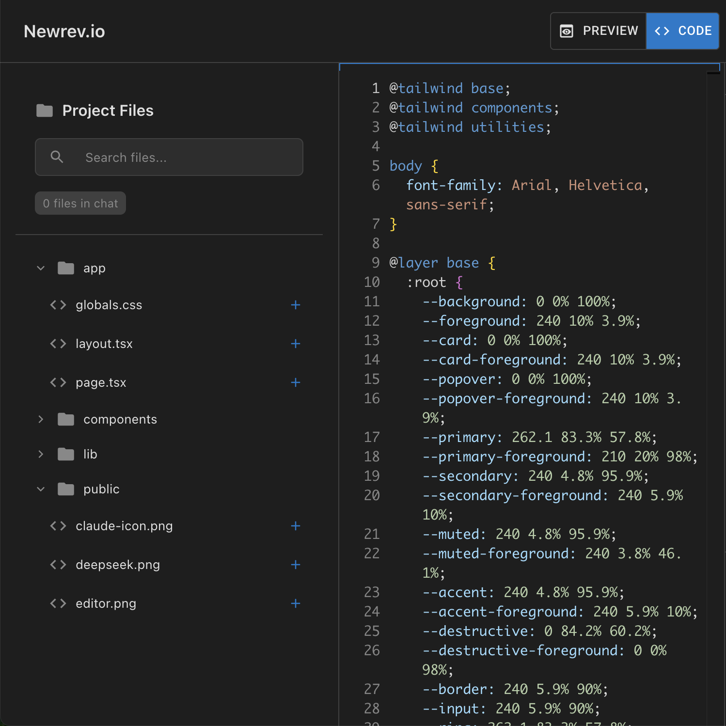Switch to the CODE tab

point(682,31)
